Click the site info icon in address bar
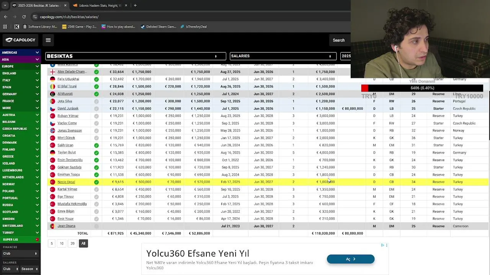This screenshot has height=275, width=490. [x=35, y=17]
